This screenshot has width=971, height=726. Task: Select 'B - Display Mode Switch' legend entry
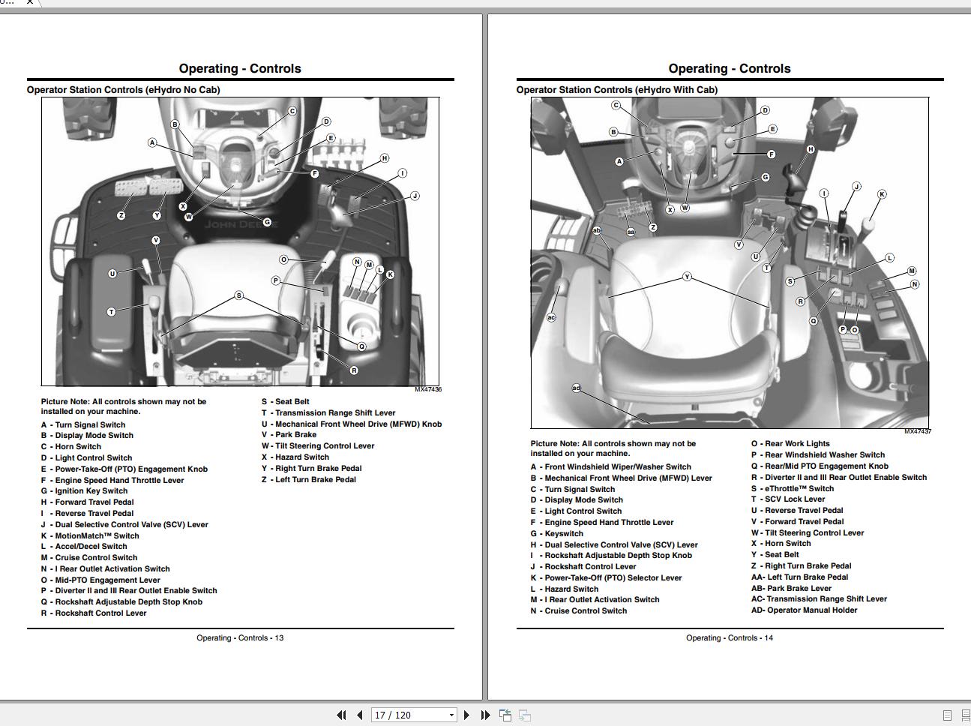tap(87, 436)
